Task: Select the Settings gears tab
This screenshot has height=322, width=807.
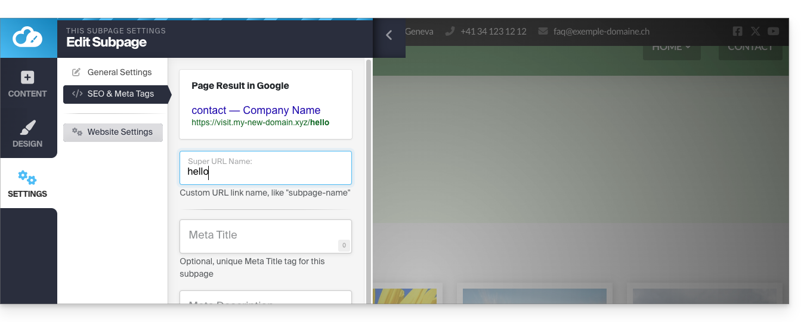Action: pos(27,178)
